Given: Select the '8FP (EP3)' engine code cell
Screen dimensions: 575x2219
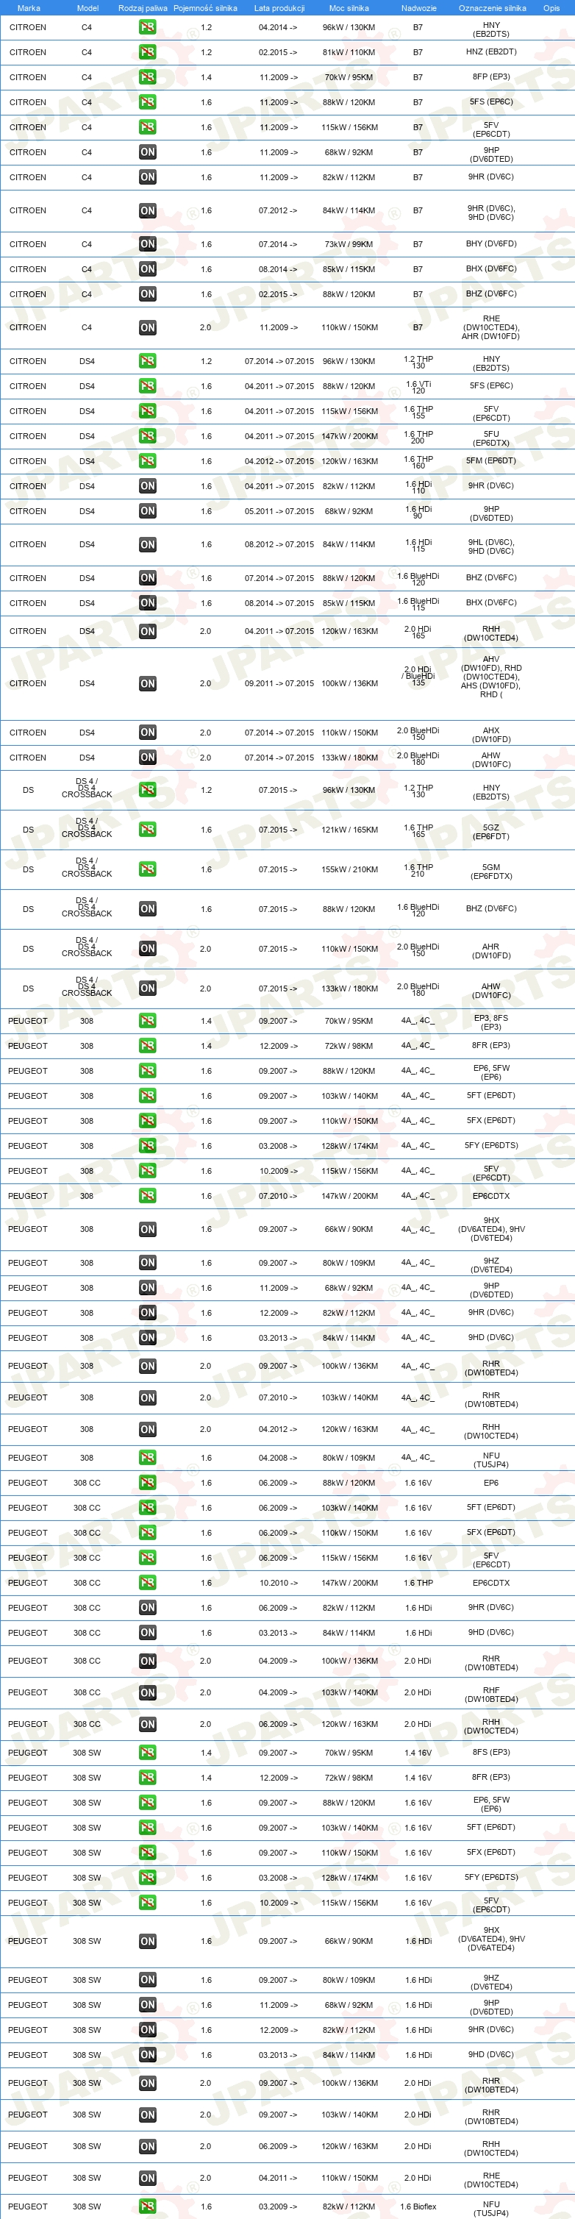Looking at the screenshot, I should (x=491, y=76).
